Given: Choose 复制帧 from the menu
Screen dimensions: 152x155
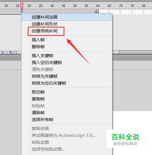Looking at the screenshot, I should (x=67, y=99).
